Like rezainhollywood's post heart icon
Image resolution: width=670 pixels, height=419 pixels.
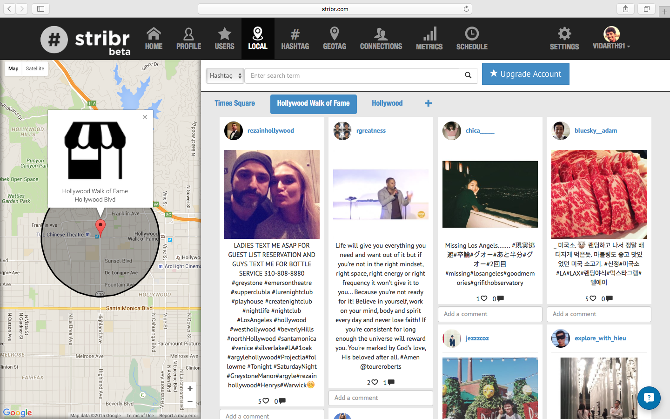coord(266,401)
